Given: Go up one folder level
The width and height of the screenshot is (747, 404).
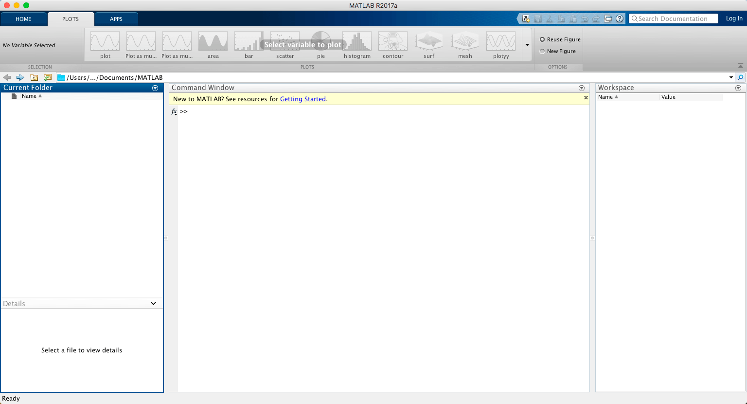Looking at the screenshot, I should [x=34, y=77].
